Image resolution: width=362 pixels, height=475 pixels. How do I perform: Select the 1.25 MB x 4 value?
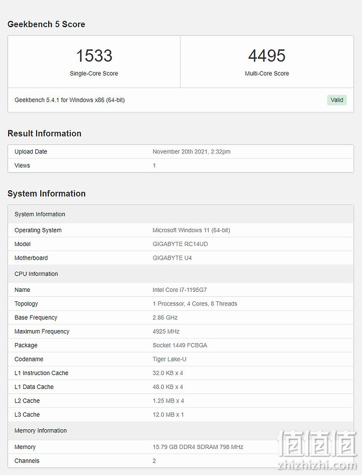[x=168, y=401]
